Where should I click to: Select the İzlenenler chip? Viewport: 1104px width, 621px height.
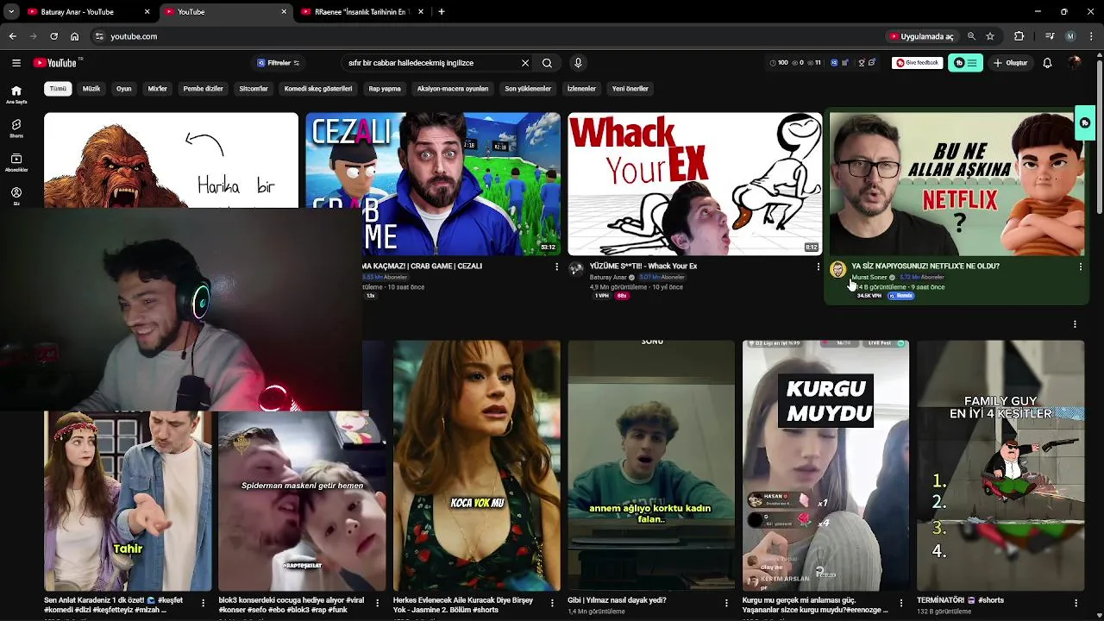581,89
